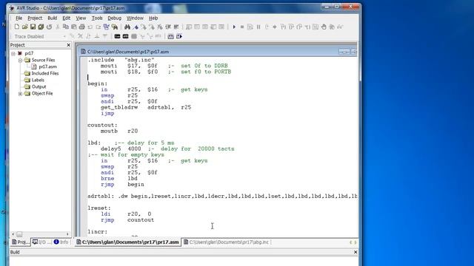Click the Find binoculars icon

click(127, 27)
